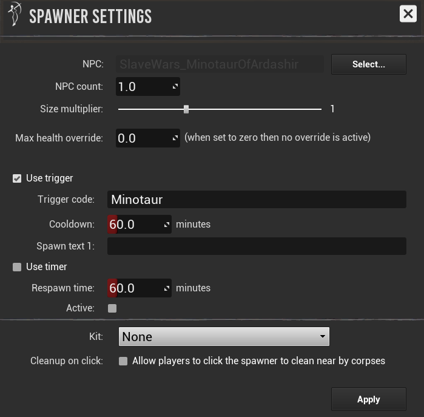Close the Spawner Settings dialog

[408, 14]
